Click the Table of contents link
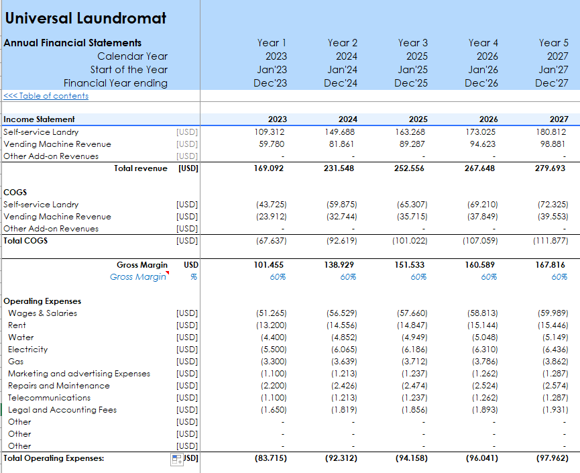 pos(46,96)
